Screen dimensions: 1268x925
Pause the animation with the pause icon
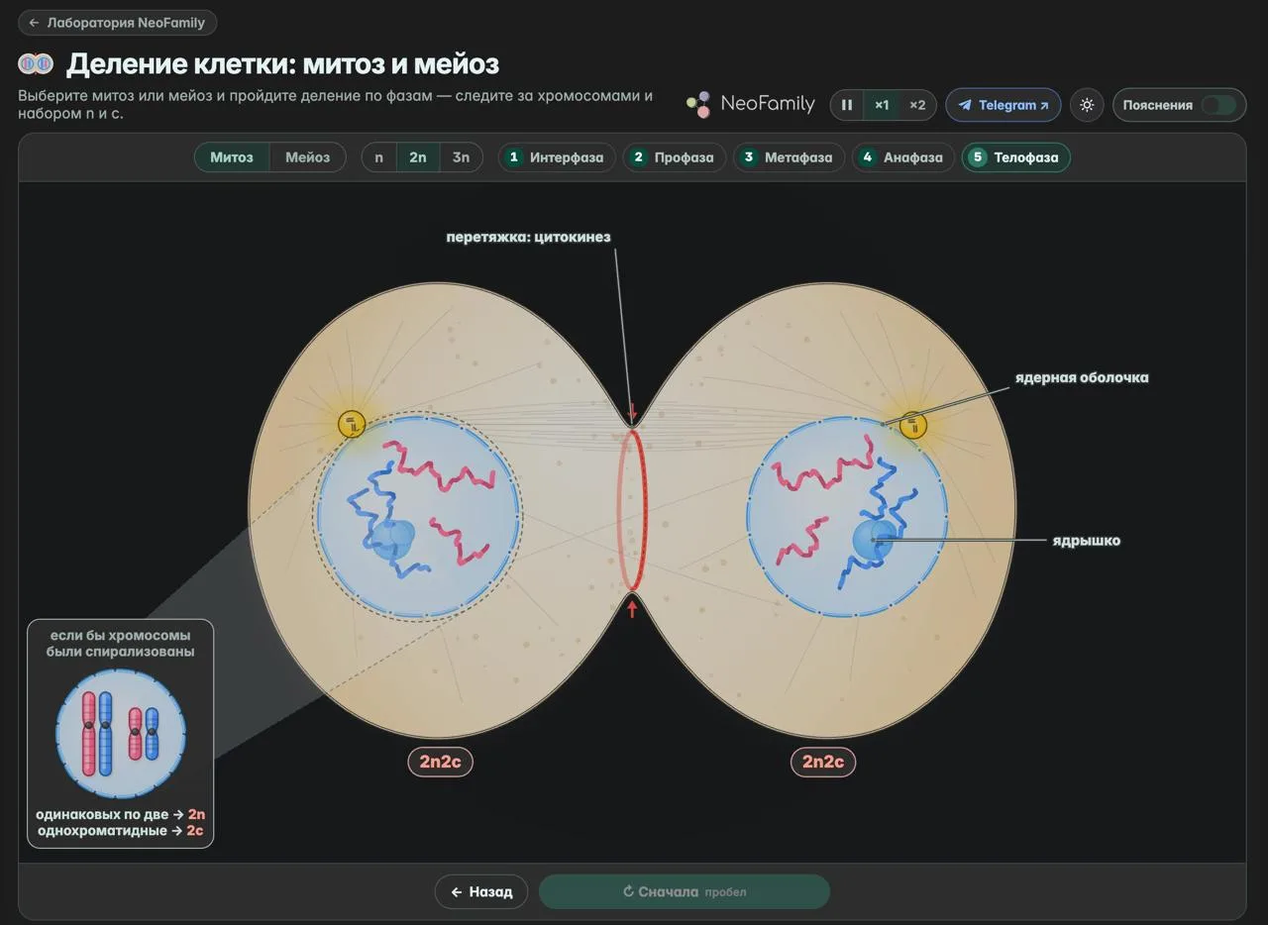tap(847, 105)
